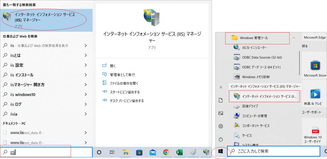Image resolution: width=327 pixels, height=159 pixels.
Task: Click the Documents icon in Start sidebar
Action: (x=221, y=100)
